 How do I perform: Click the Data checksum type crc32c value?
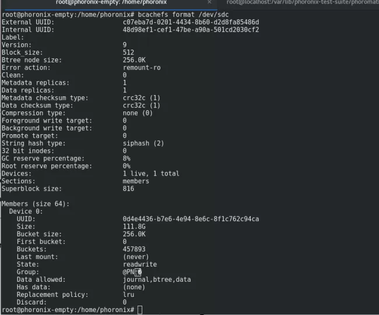142,105
